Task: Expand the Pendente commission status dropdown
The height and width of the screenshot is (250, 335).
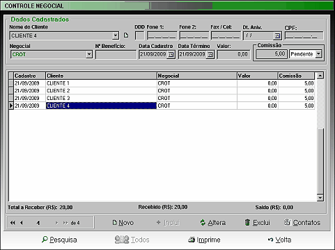Action: pos(319,54)
